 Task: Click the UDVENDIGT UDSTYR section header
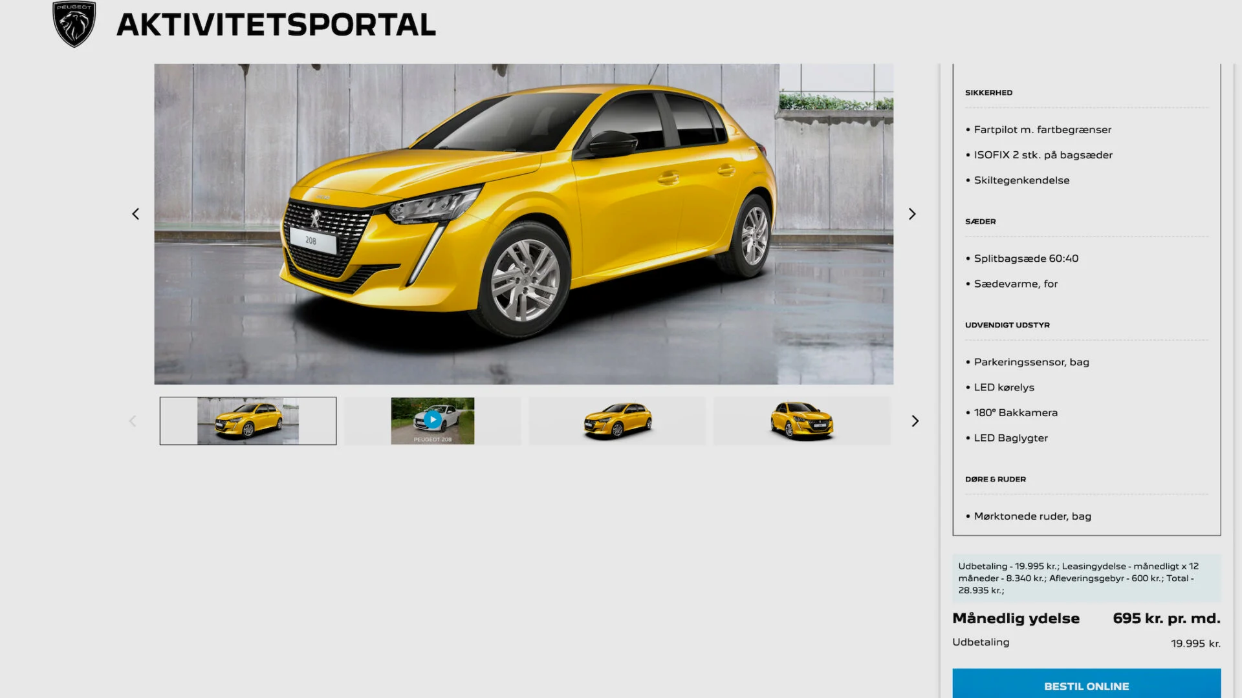1007,324
